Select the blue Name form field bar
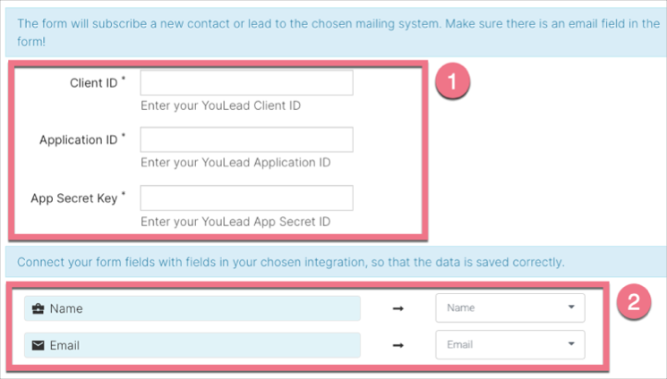This screenshot has height=379, width=667. tap(192, 308)
